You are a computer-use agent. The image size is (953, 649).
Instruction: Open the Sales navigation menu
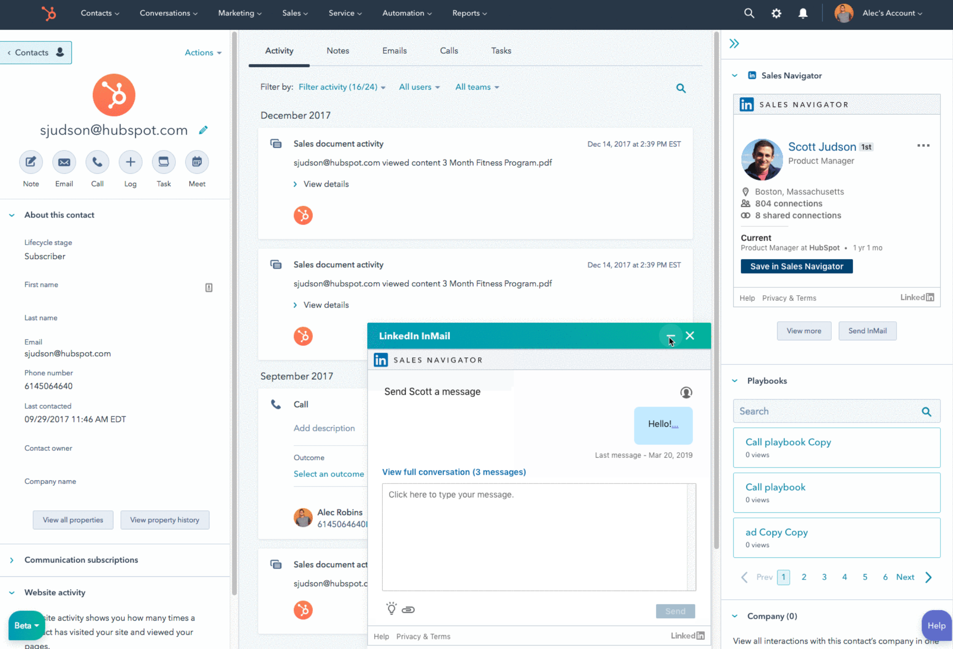click(x=295, y=13)
